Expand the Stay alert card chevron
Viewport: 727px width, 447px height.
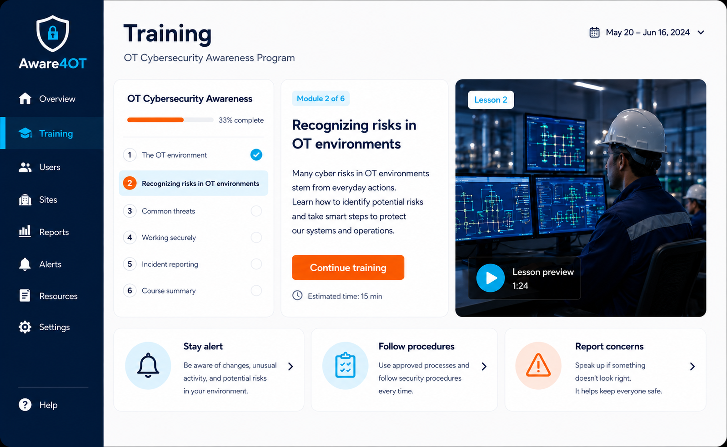(x=291, y=366)
